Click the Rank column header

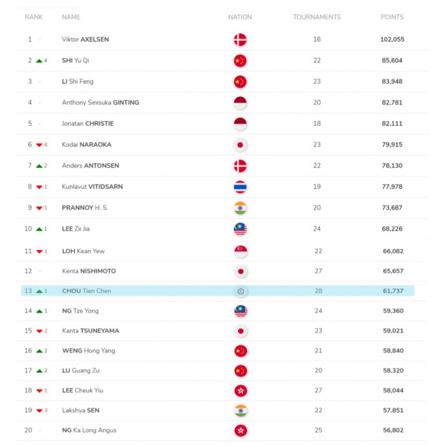point(34,17)
